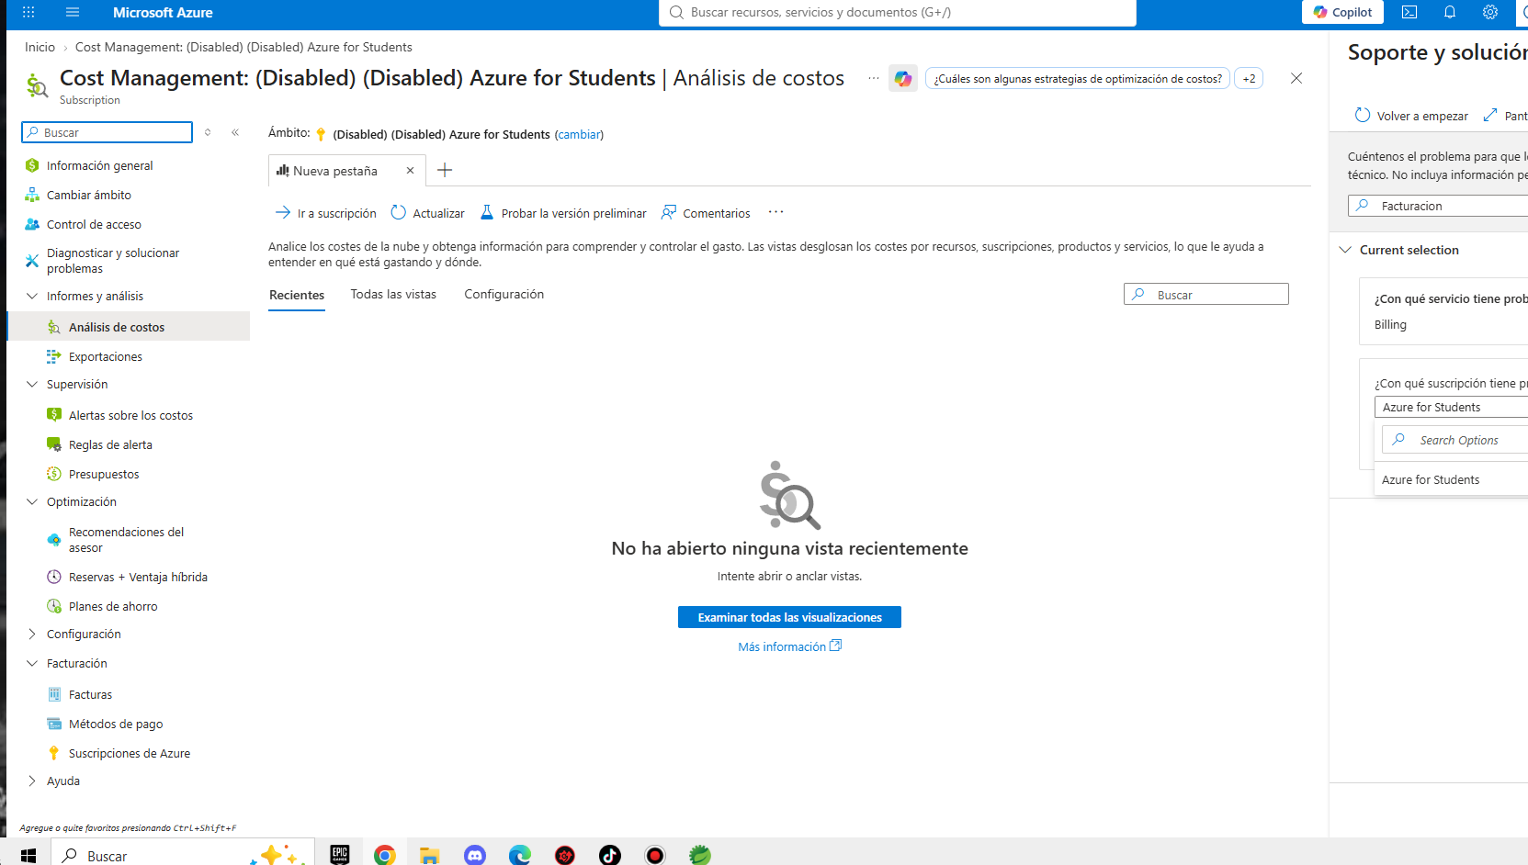Close the Cost Management blade

click(x=1296, y=79)
